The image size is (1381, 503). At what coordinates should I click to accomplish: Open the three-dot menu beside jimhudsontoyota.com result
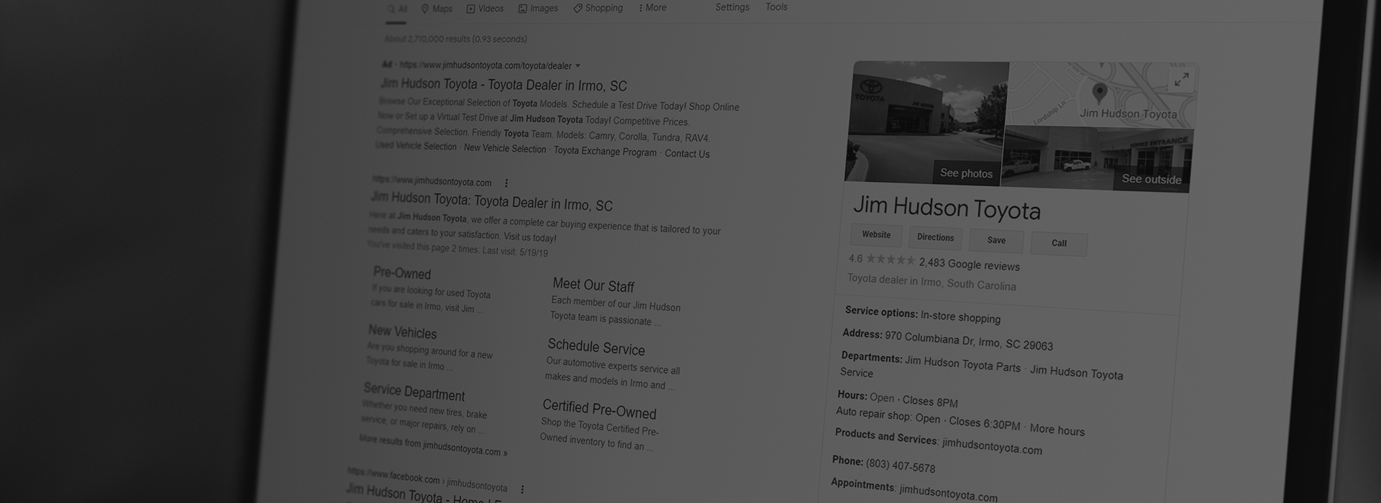[506, 183]
